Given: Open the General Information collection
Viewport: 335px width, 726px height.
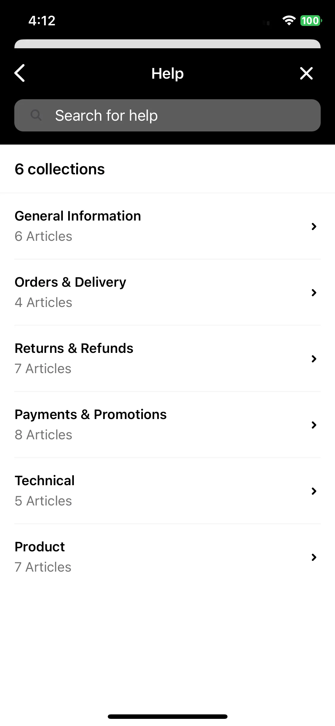Looking at the screenshot, I should (167, 226).
